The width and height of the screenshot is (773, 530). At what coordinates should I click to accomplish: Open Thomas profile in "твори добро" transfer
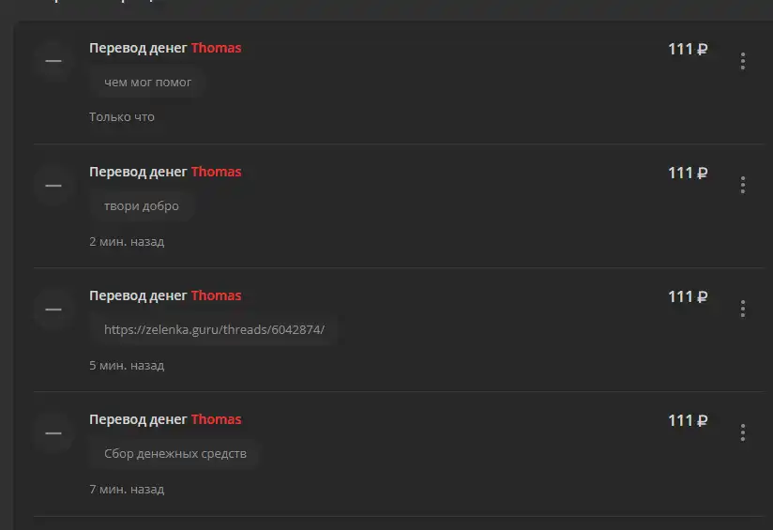216,172
